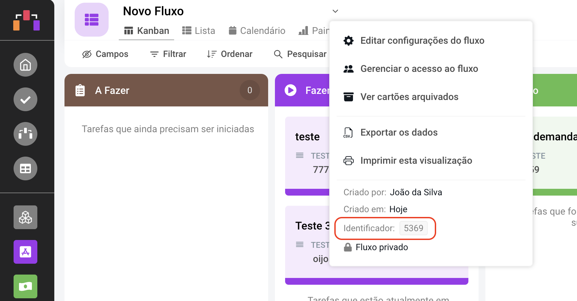Image resolution: width=577 pixels, height=301 pixels.
Task: Click the Pesquisar search button
Action: point(300,54)
